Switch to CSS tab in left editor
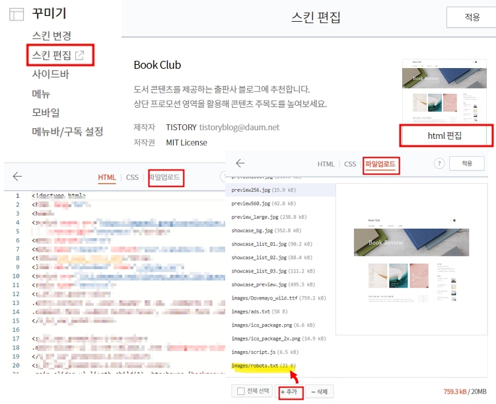This screenshot has height=404, width=496. (132, 177)
